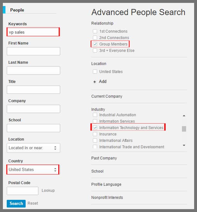Click the plus Add location icon
The image size is (197, 212).
94,82
